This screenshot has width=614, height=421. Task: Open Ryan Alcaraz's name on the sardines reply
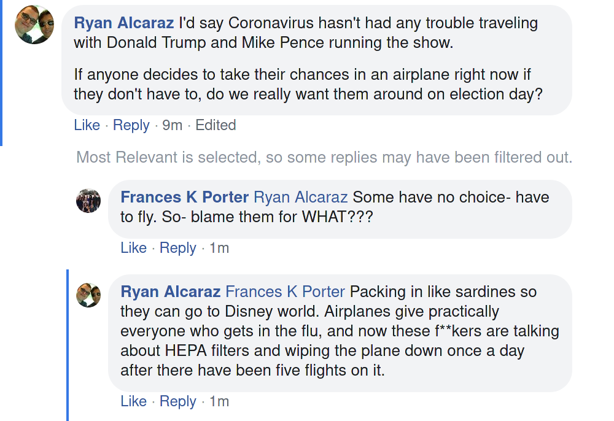click(170, 292)
